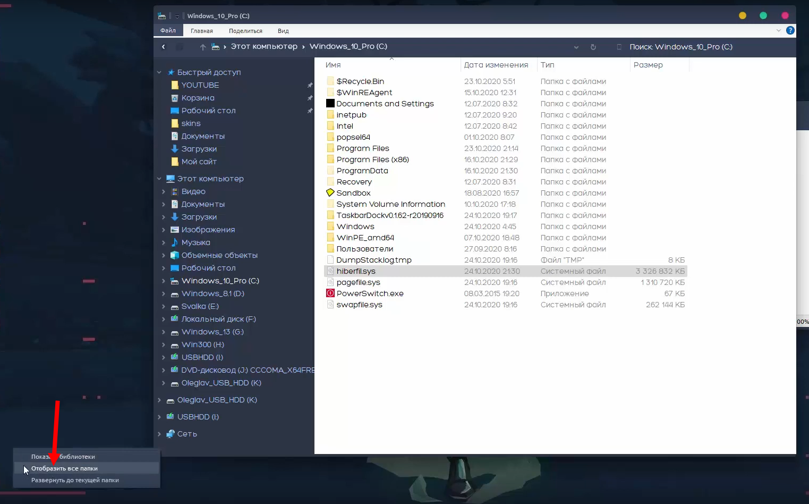Screen dimensions: 809x504
Task: Select the WinPE_amd64 folder
Action: click(x=365, y=238)
